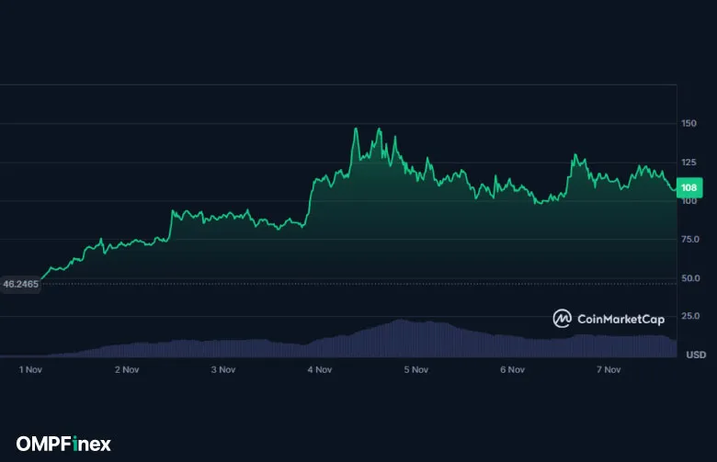The width and height of the screenshot is (717, 462).
Task: Select the 75.0 price axis label
Action: pos(689,239)
